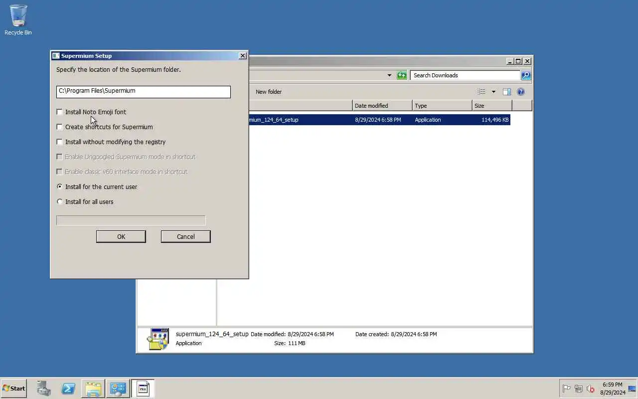Click the Search Downloads box
638x399 pixels.
[465, 75]
